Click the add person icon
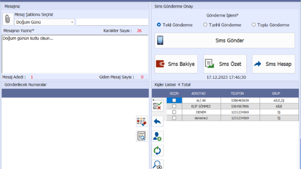 pos(158,136)
